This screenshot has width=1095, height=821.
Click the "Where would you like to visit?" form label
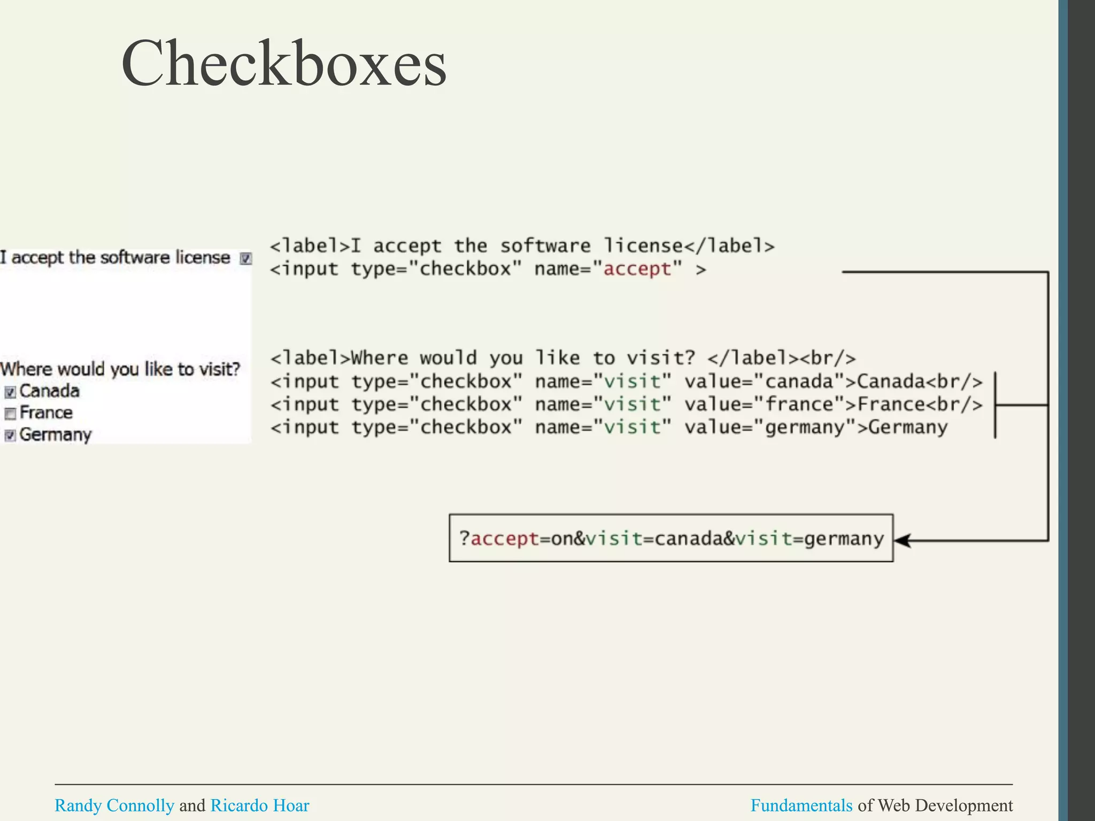pyautogui.click(x=120, y=369)
